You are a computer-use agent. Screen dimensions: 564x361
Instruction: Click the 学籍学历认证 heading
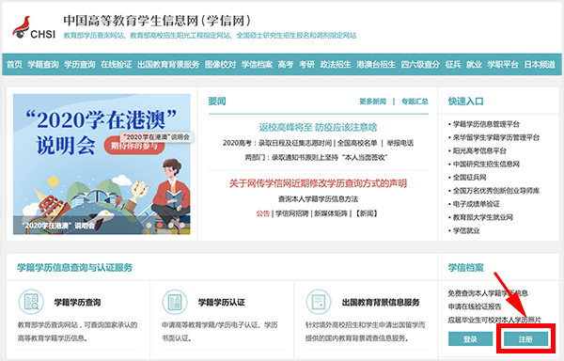click(222, 303)
